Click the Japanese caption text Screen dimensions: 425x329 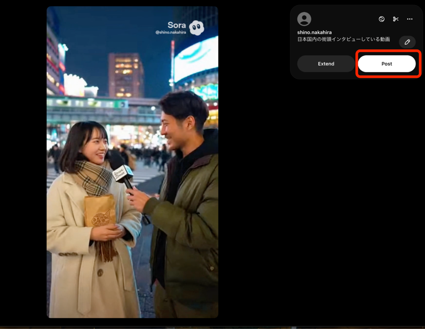coord(343,39)
